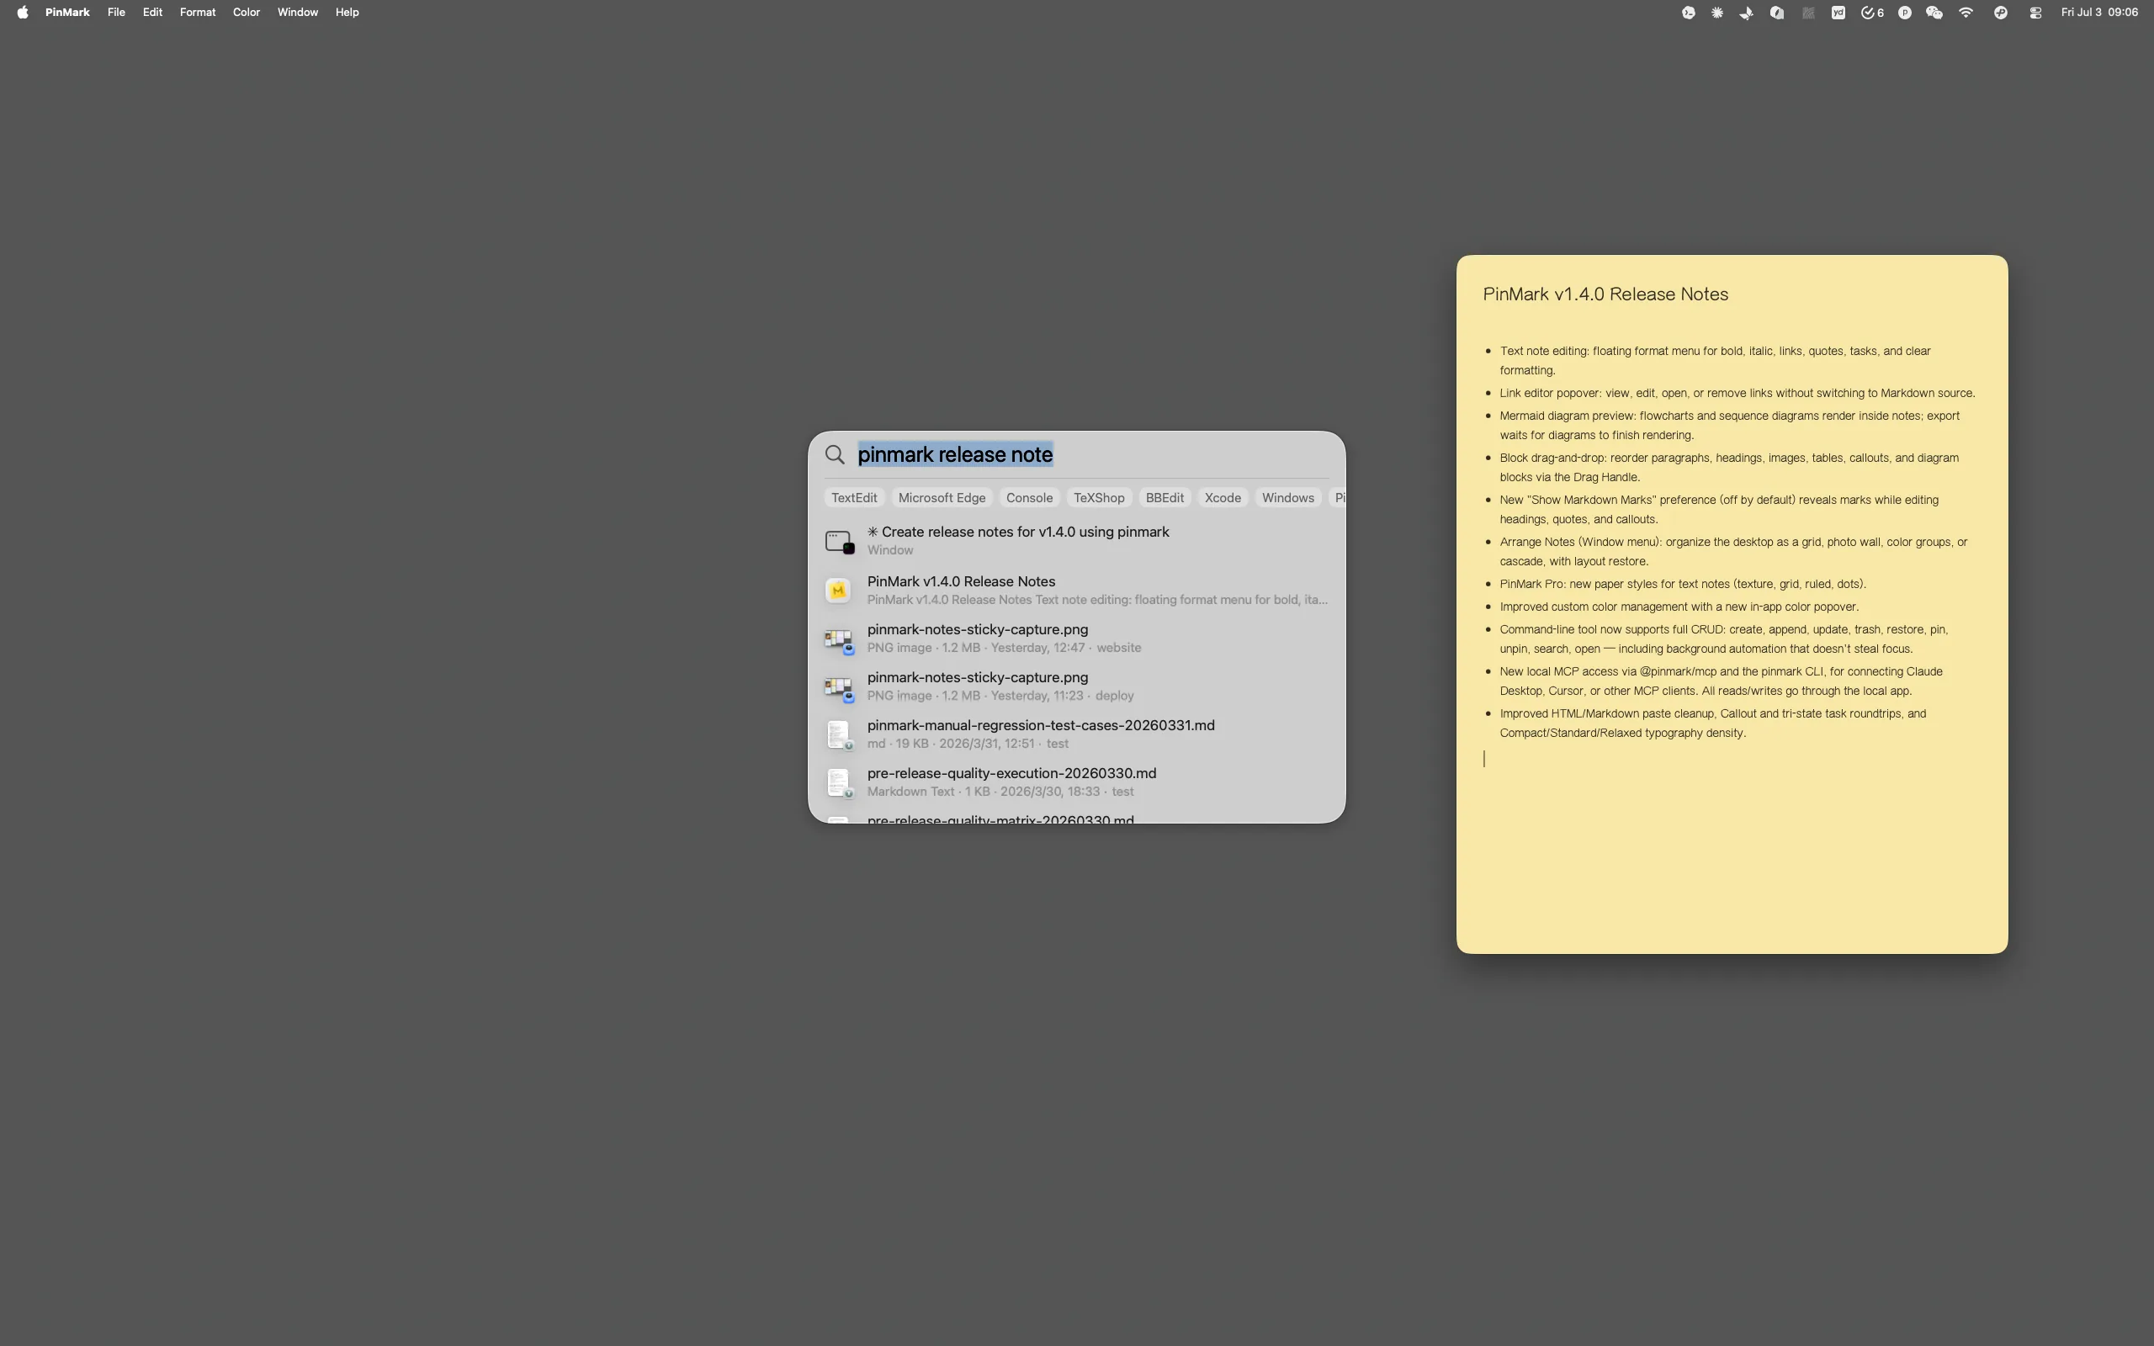
Task: Click the magnifier icon in the search panel
Action: tap(835, 455)
